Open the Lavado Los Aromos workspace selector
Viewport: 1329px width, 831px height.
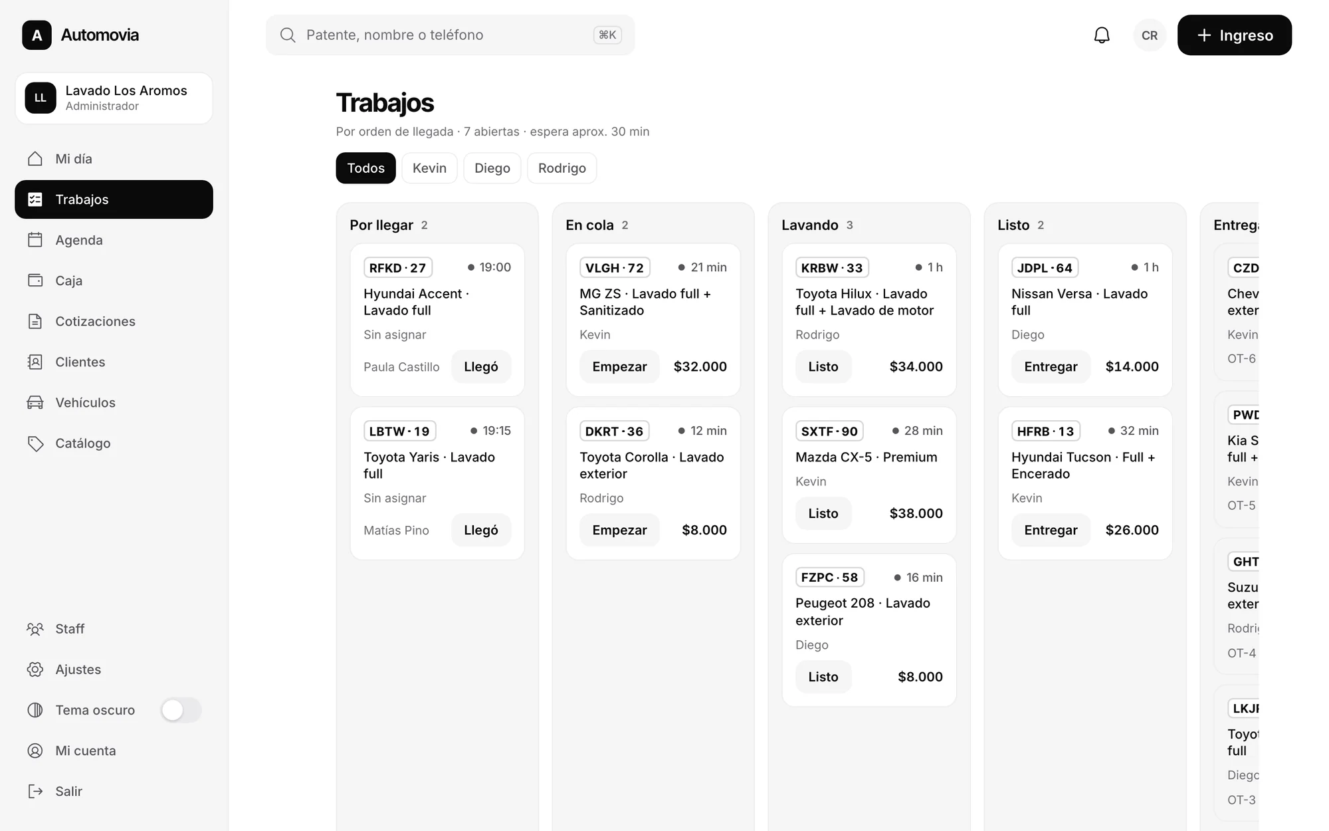[x=114, y=98]
